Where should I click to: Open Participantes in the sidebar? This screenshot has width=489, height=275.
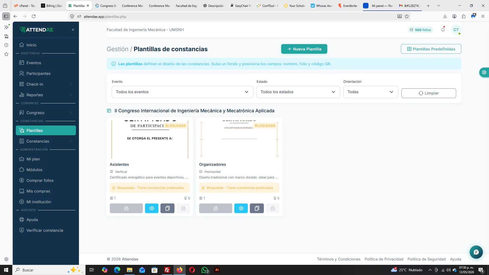point(46,73)
